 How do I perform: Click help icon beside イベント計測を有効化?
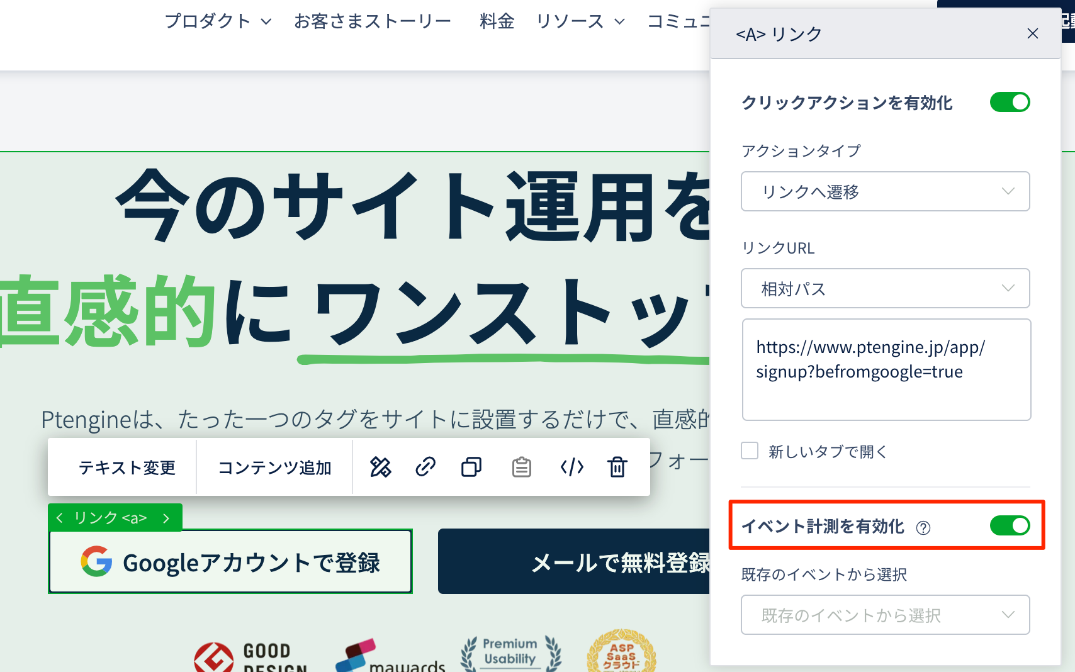click(923, 528)
